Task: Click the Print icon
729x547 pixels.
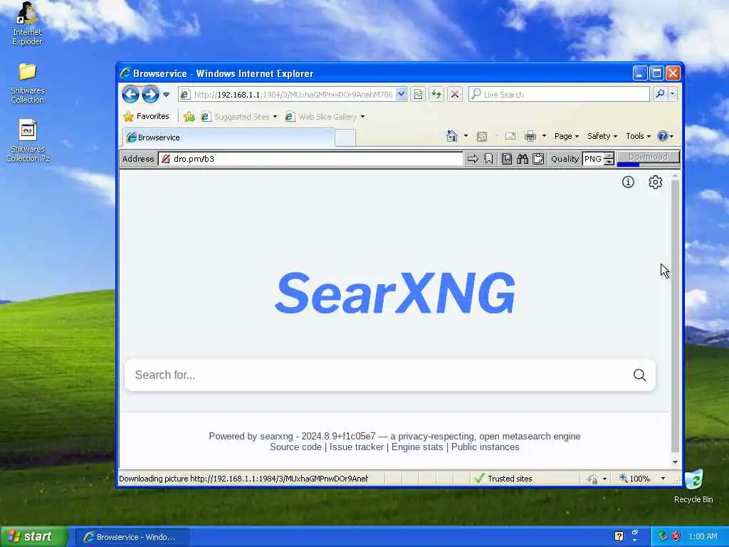Action: coord(530,136)
